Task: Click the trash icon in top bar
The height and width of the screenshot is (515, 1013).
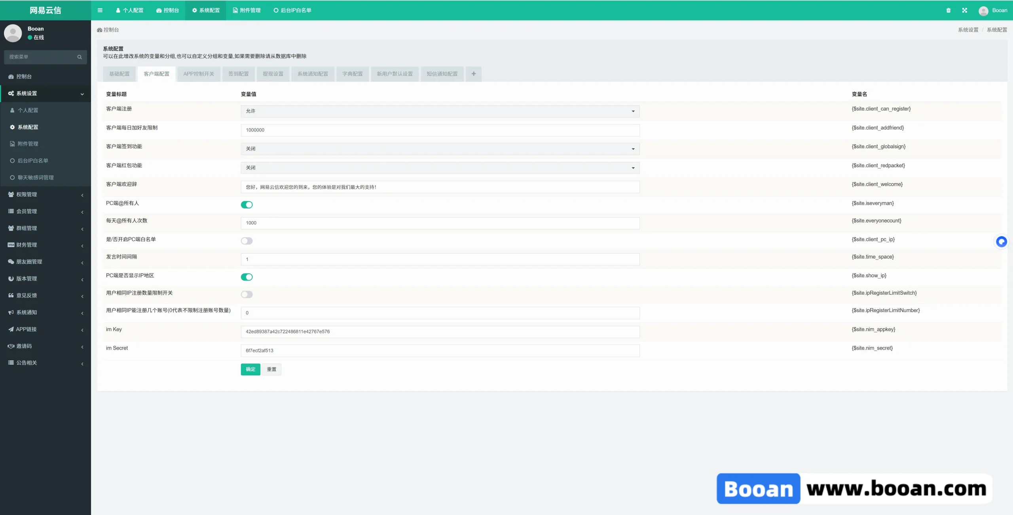Action: pos(948,10)
